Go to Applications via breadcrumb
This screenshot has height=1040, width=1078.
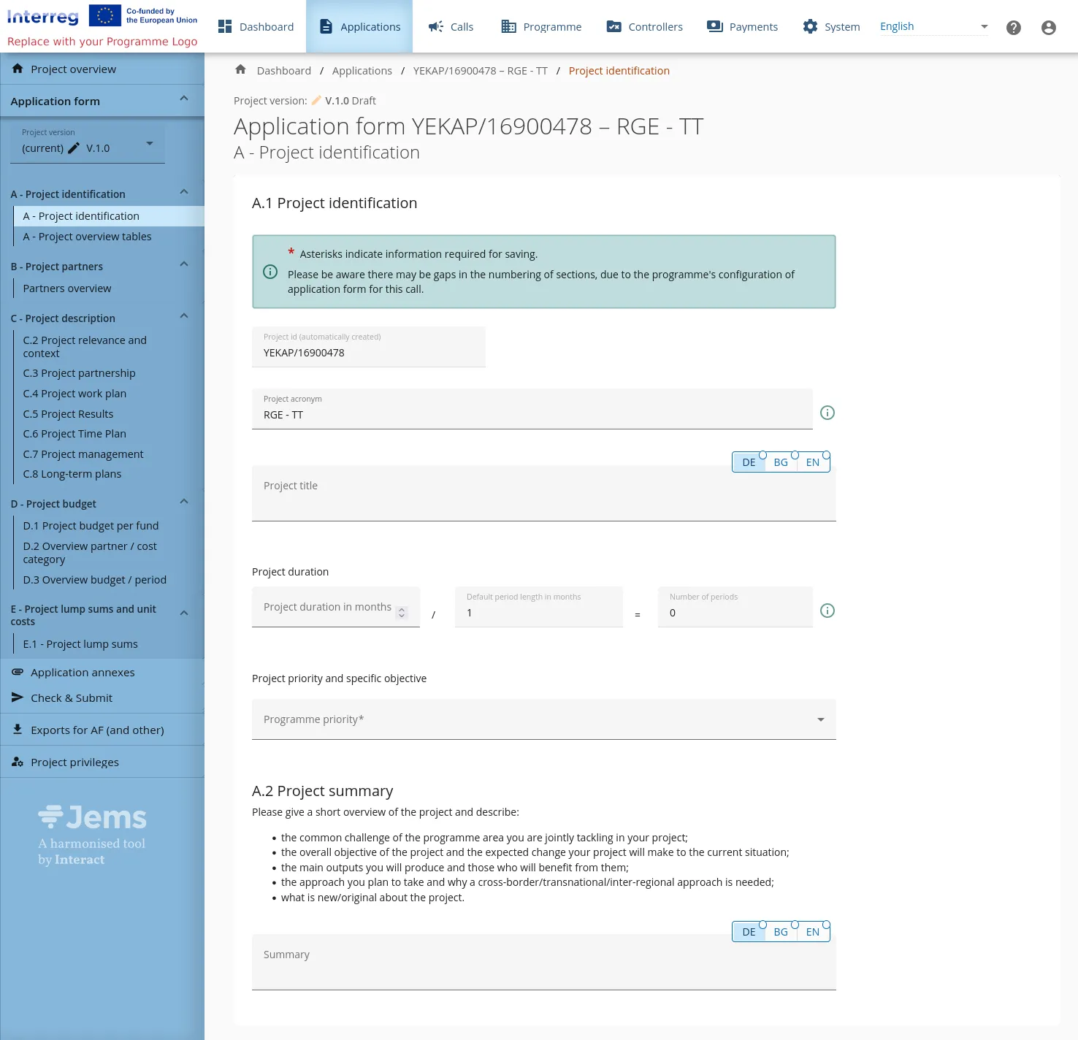tap(362, 71)
